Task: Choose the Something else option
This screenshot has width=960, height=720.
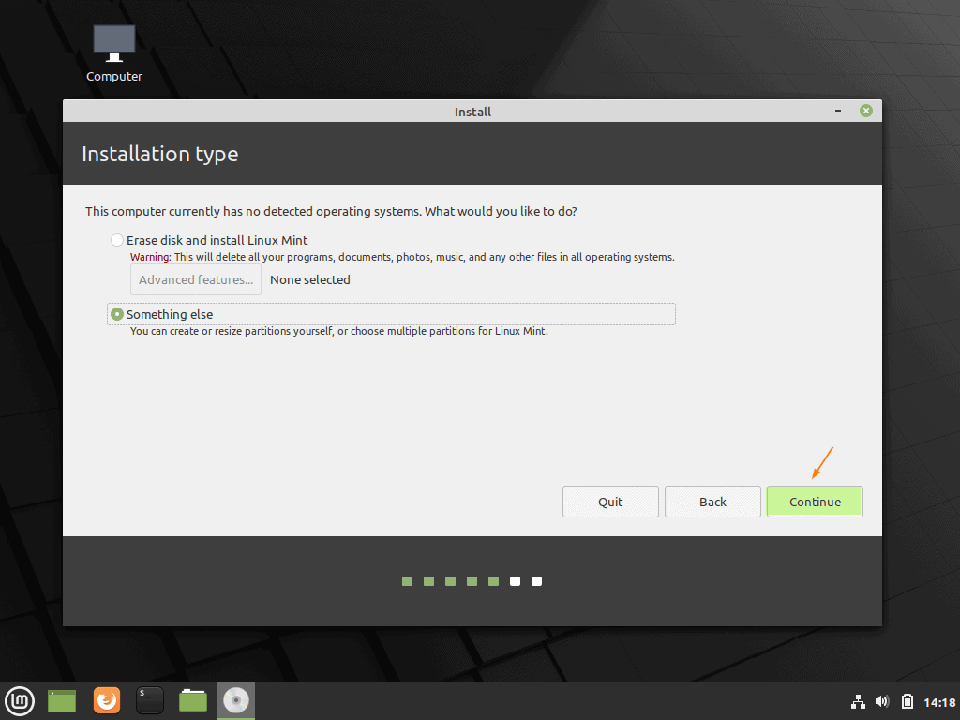Action: pyautogui.click(x=391, y=314)
